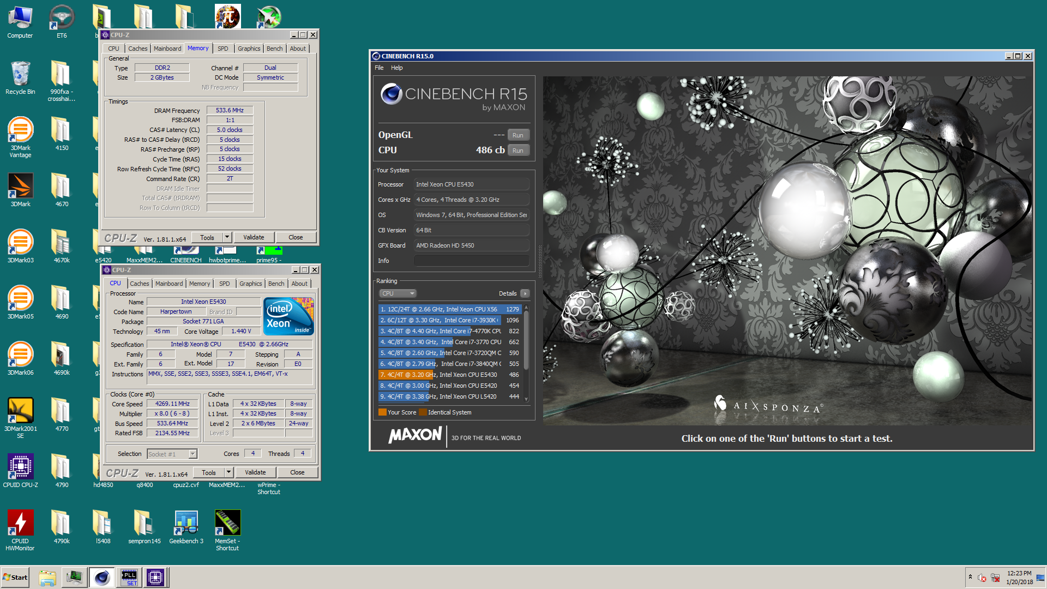Open the Computer desktop icon
Viewport: 1047px width, 589px height.
click(x=20, y=22)
